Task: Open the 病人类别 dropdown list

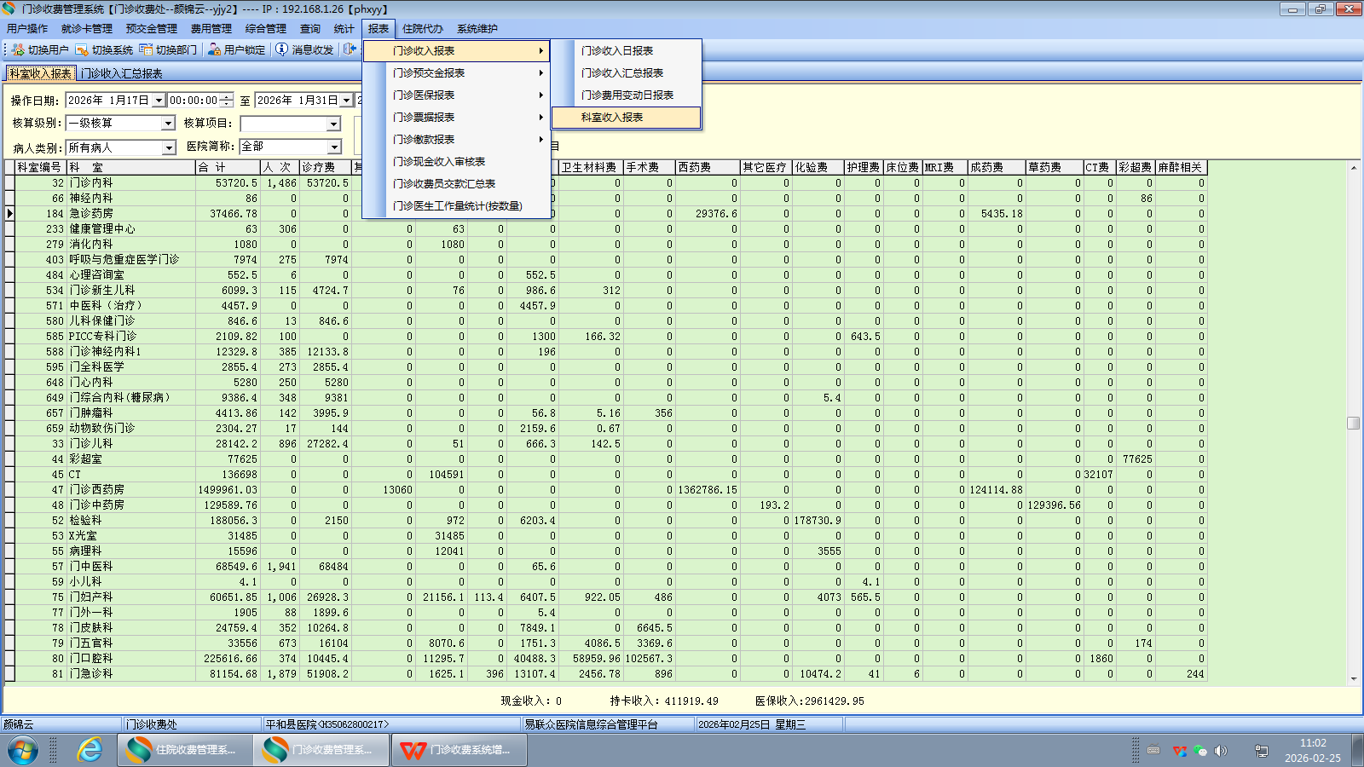Action: 168,148
